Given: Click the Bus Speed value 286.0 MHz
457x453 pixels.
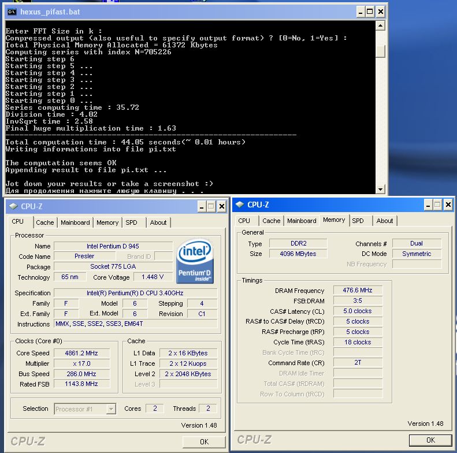Looking at the screenshot, I should click(81, 374).
